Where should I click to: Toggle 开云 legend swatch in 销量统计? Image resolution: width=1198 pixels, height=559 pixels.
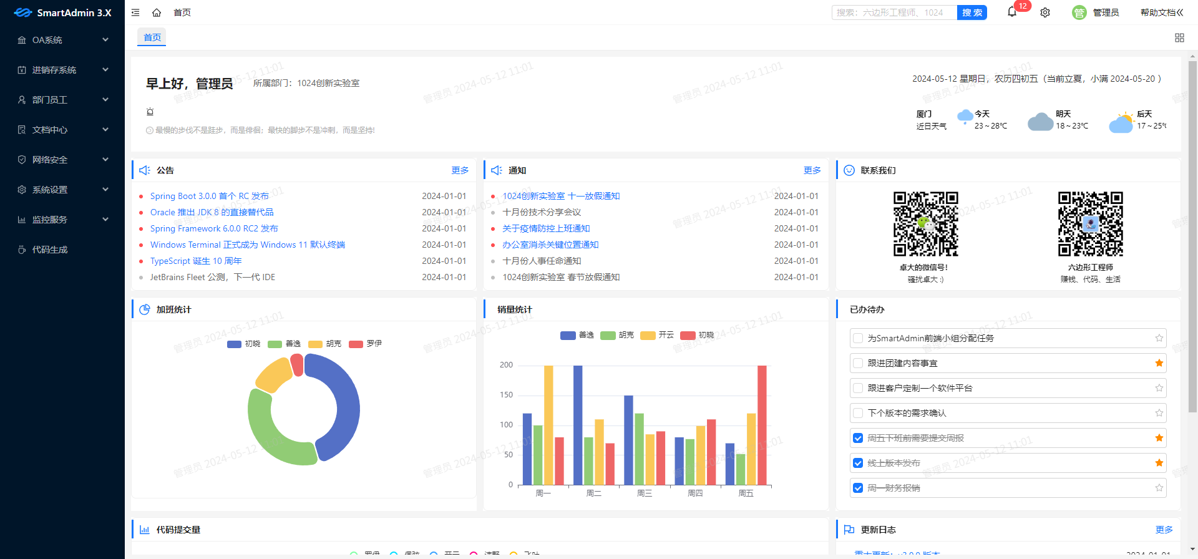[x=648, y=335]
